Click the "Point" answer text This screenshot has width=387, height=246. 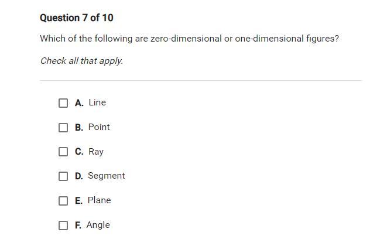coord(99,127)
